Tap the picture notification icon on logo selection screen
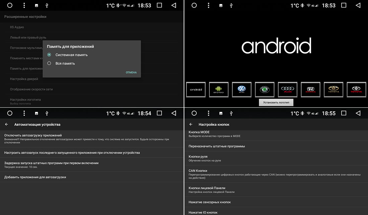Screen dimensions: 368x215 click(221, 5)
